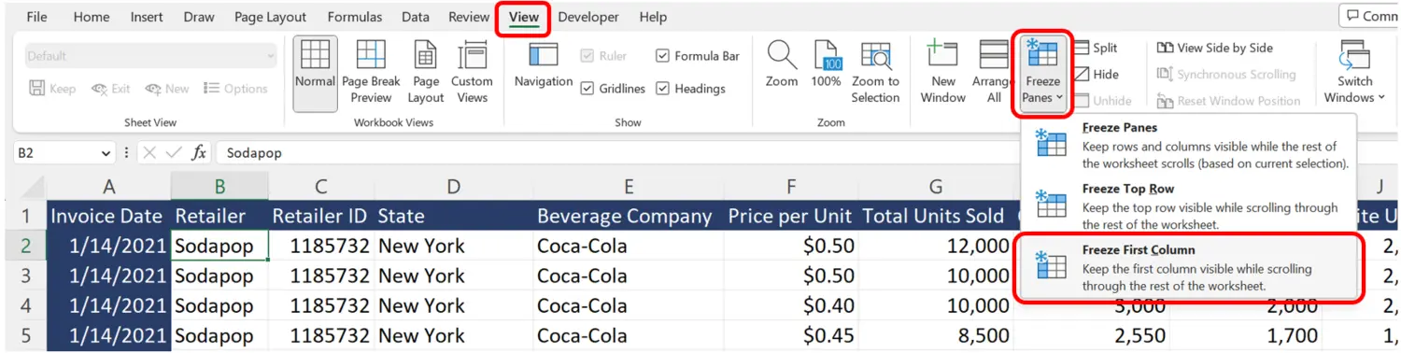Switch to Page Layout view

425,73
